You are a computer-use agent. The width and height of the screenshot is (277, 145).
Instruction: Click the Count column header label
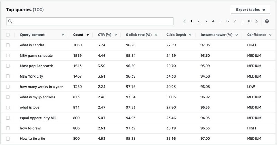78,35
